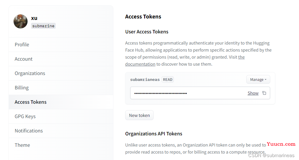
Task: Open Notifications settings
Action: tap(61, 131)
